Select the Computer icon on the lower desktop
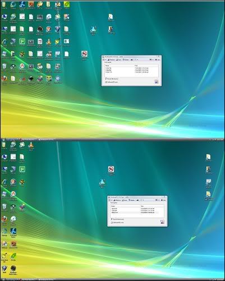225x281 pixels. 4,156
